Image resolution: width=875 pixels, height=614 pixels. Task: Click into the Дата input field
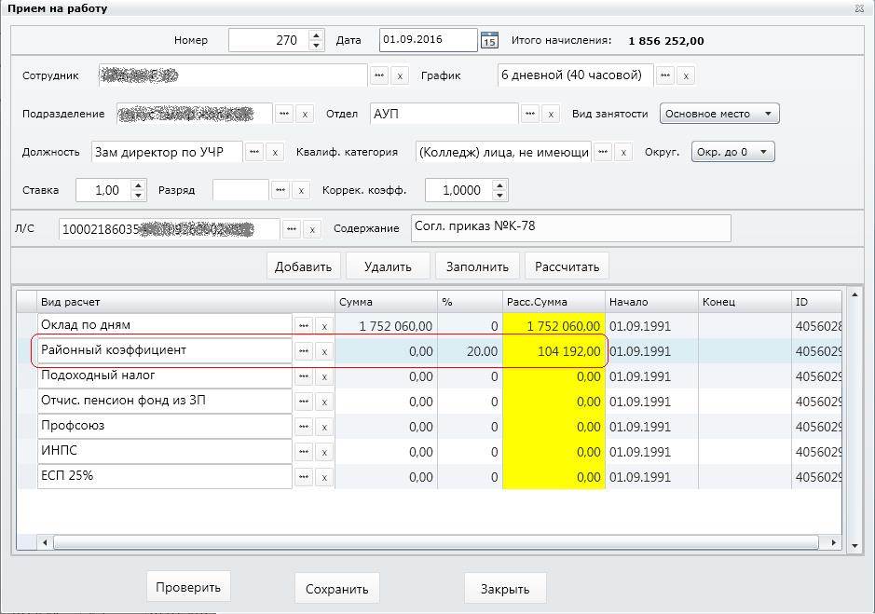point(428,40)
